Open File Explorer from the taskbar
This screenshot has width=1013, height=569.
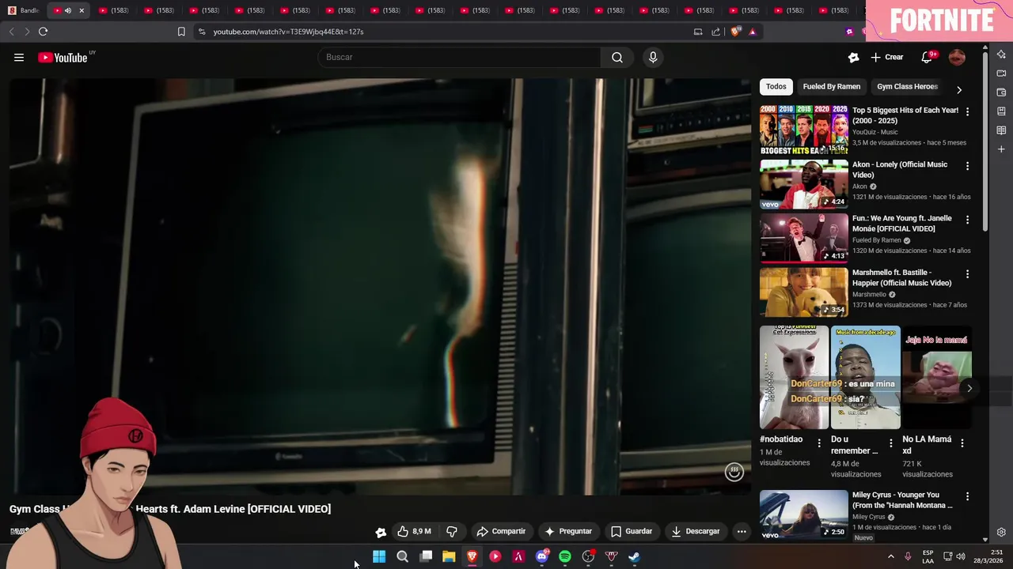[x=449, y=556]
